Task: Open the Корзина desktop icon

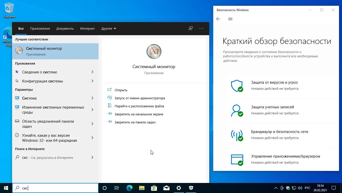Action: (x=9, y=11)
